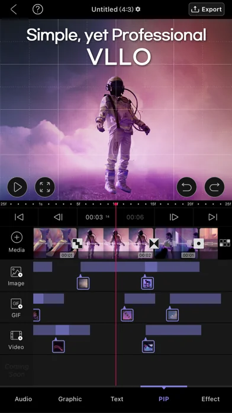This screenshot has height=413, width=232.
Task: Click the 15f mark on frame ruler
Action: (x=153, y=204)
